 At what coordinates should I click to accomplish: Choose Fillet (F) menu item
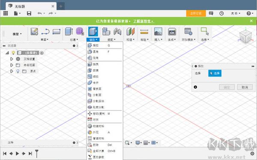coord(105,52)
